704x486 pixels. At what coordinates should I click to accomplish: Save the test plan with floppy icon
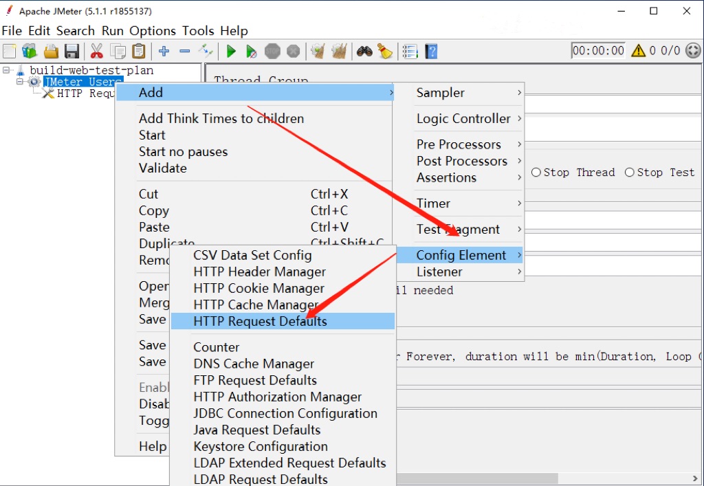pyautogui.click(x=71, y=51)
